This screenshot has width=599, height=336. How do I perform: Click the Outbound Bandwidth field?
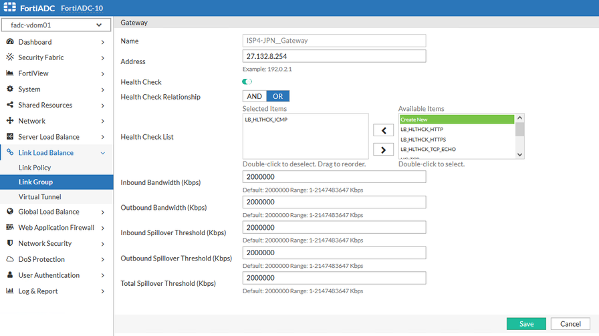pos(334,202)
